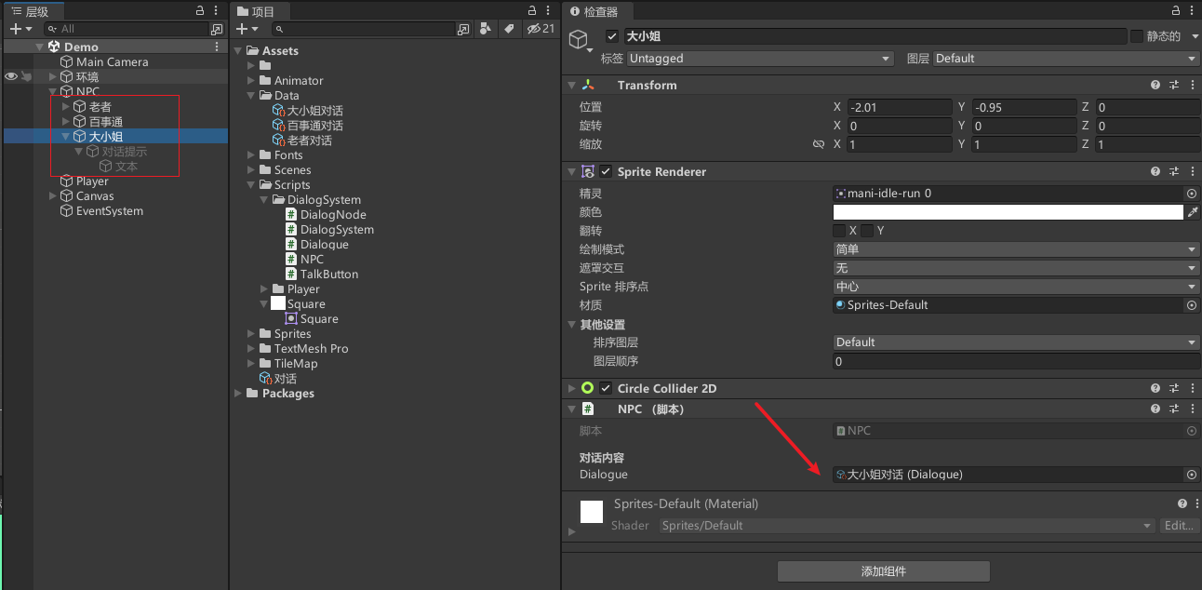
Task: Collapse the DialogSystem folder arrow
Action: point(264,200)
